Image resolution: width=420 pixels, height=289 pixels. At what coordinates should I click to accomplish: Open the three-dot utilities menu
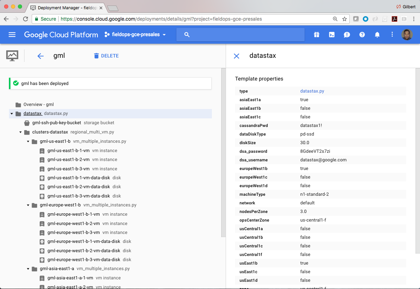[x=392, y=34]
